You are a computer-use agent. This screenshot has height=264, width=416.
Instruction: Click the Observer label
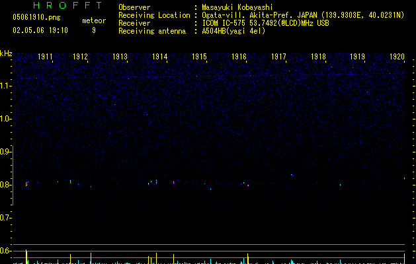pyautogui.click(x=134, y=7)
